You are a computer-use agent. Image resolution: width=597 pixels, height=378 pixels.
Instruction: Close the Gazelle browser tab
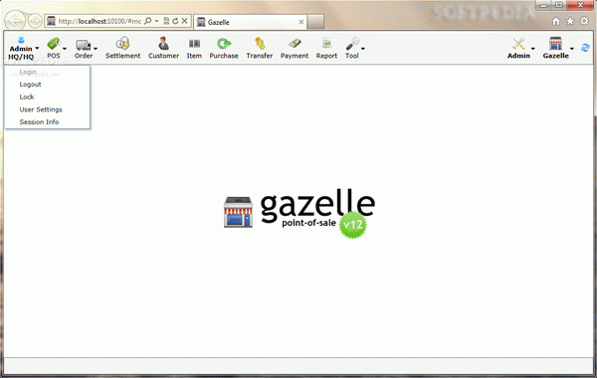coord(301,22)
